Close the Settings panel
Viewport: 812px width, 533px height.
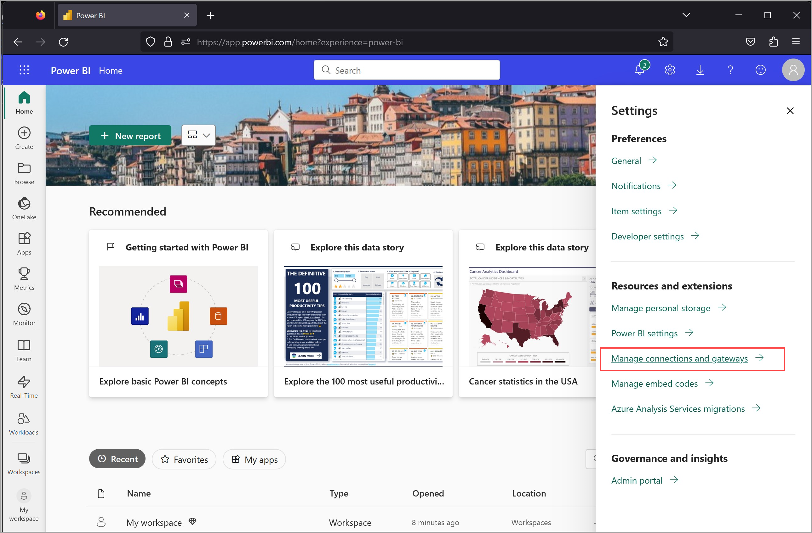click(x=790, y=111)
